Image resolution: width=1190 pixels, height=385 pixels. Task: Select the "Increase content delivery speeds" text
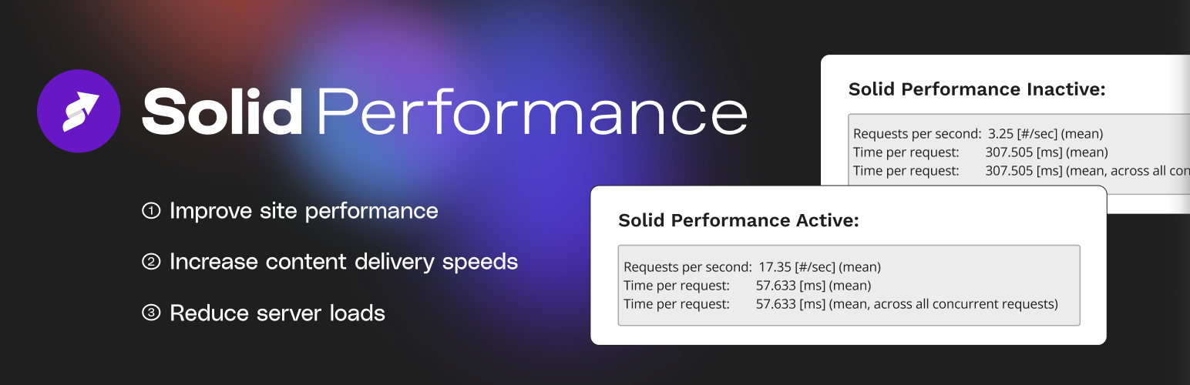click(344, 262)
